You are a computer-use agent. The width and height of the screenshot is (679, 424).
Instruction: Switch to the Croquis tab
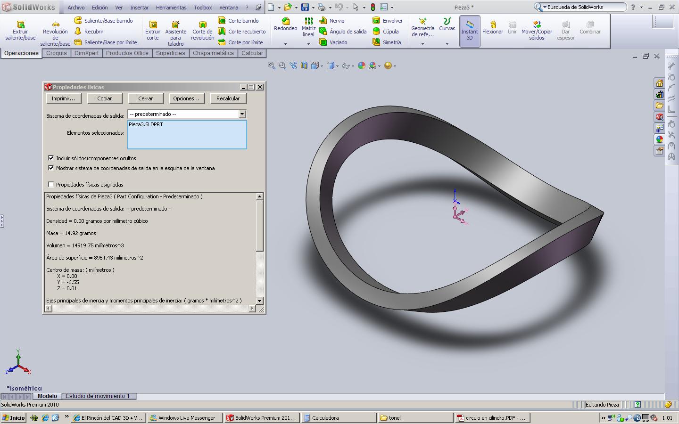pos(57,53)
